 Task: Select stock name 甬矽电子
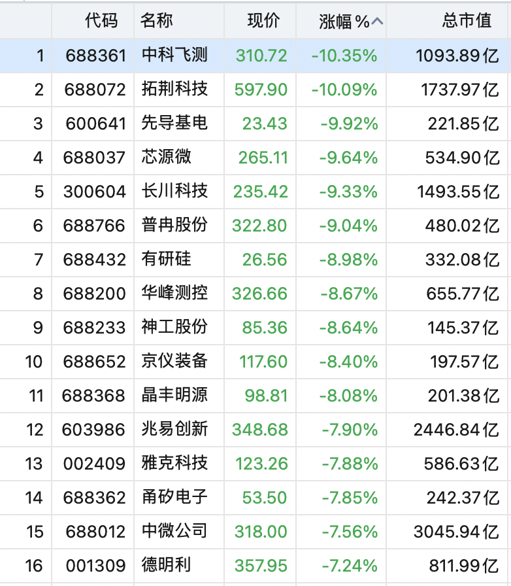pos(174,498)
